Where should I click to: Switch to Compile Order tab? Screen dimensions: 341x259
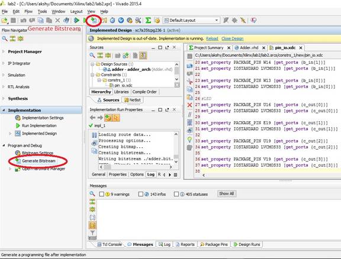[144, 92]
